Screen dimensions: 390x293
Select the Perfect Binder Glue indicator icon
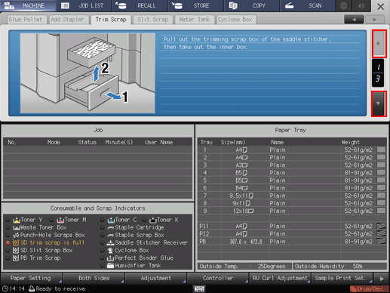coord(110,258)
